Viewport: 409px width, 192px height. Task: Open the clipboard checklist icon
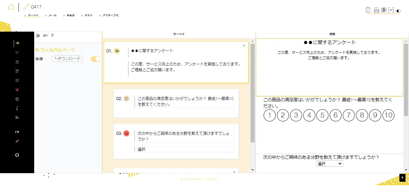click(368, 10)
